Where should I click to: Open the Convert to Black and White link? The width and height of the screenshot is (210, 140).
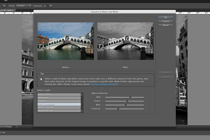[x=104, y=84]
